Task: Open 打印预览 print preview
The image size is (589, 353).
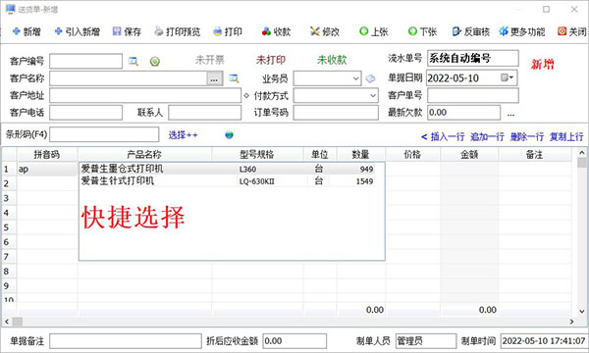Action: click(178, 32)
